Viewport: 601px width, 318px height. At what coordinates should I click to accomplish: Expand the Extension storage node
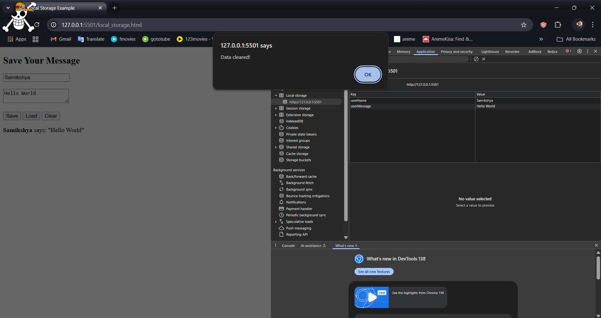[x=276, y=115]
